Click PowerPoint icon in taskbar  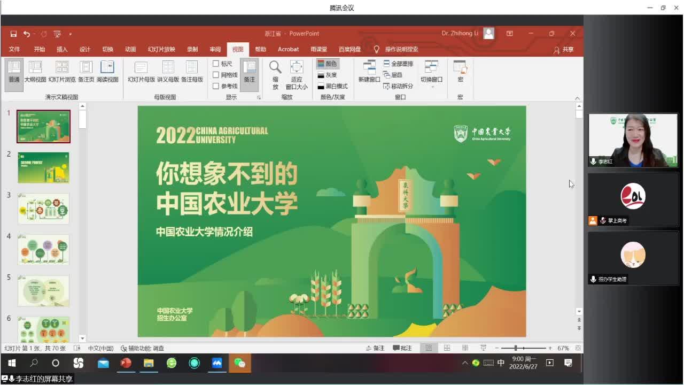[x=126, y=363]
